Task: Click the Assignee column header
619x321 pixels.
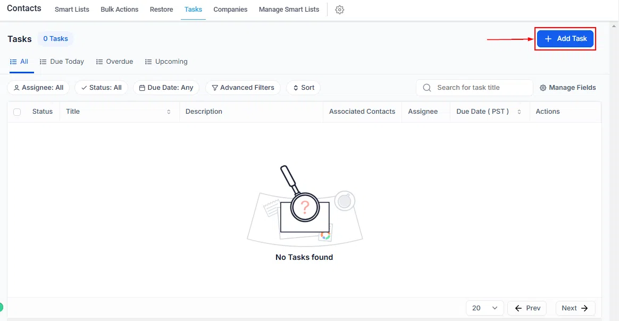Action: coord(423,112)
